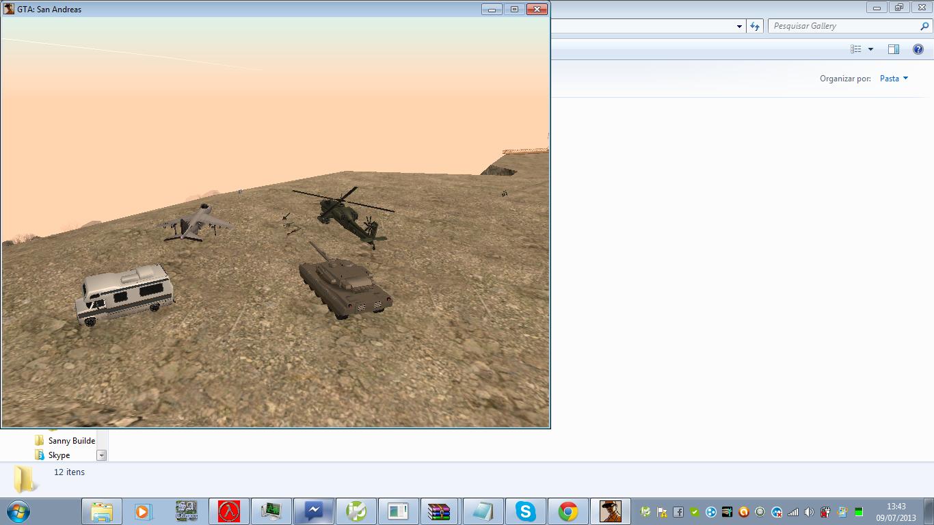Open Skype from the taskbar
The width and height of the screenshot is (934, 525).
[x=525, y=511]
